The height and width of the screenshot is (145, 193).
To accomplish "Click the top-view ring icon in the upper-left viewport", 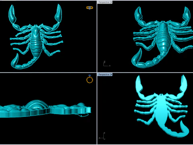I will tap(90, 8).
